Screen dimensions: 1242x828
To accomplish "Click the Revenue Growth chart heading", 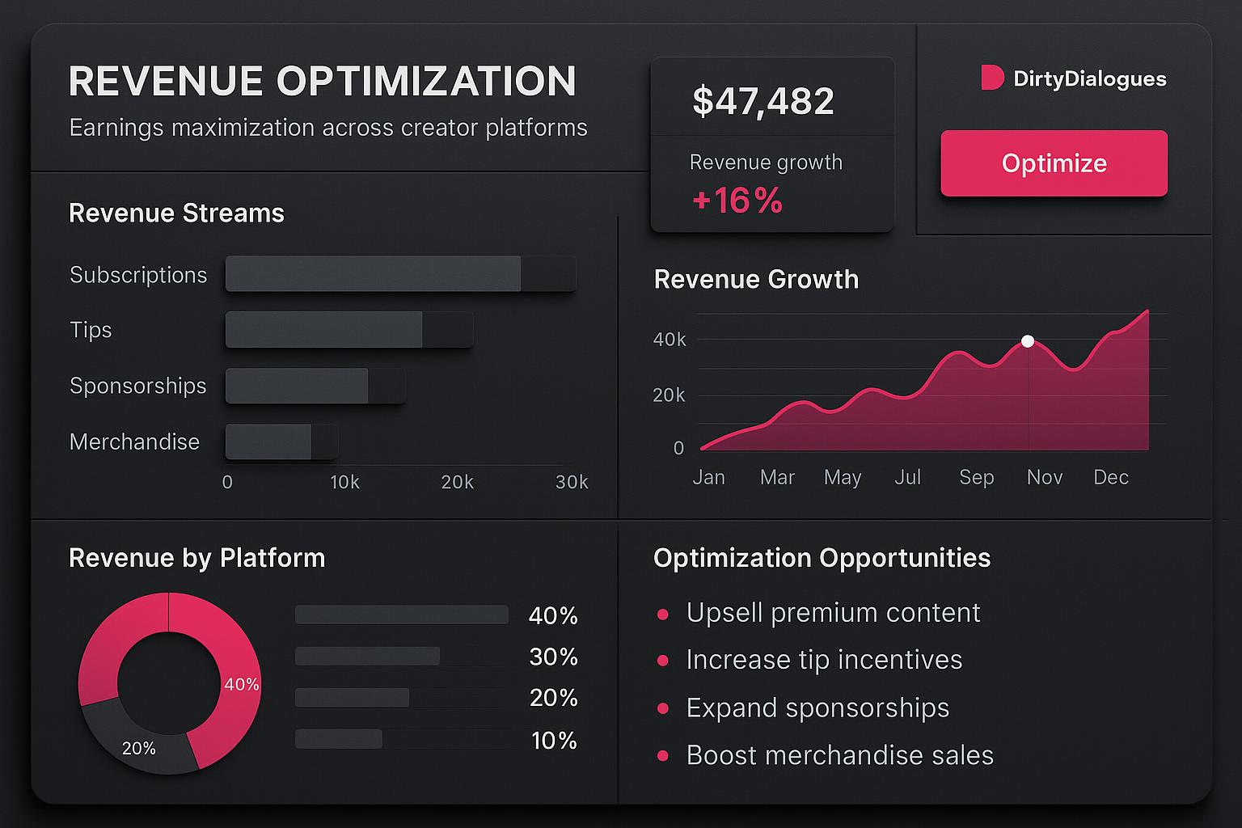I will tap(756, 280).
